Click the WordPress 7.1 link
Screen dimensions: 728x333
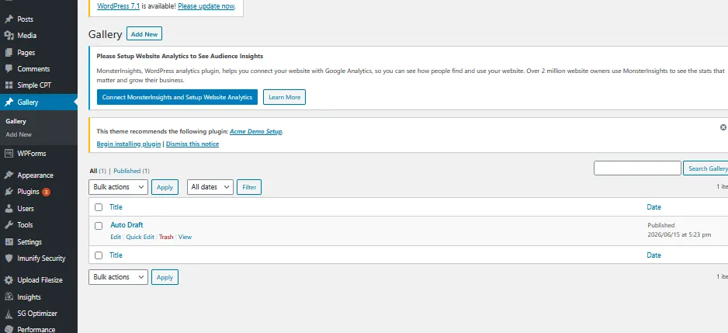[119, 6]
